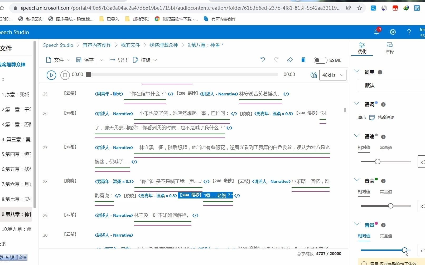Switch to the 注释 tab
Screen dimensions: 425x265
pyautogui.click(x=389, y=48)
